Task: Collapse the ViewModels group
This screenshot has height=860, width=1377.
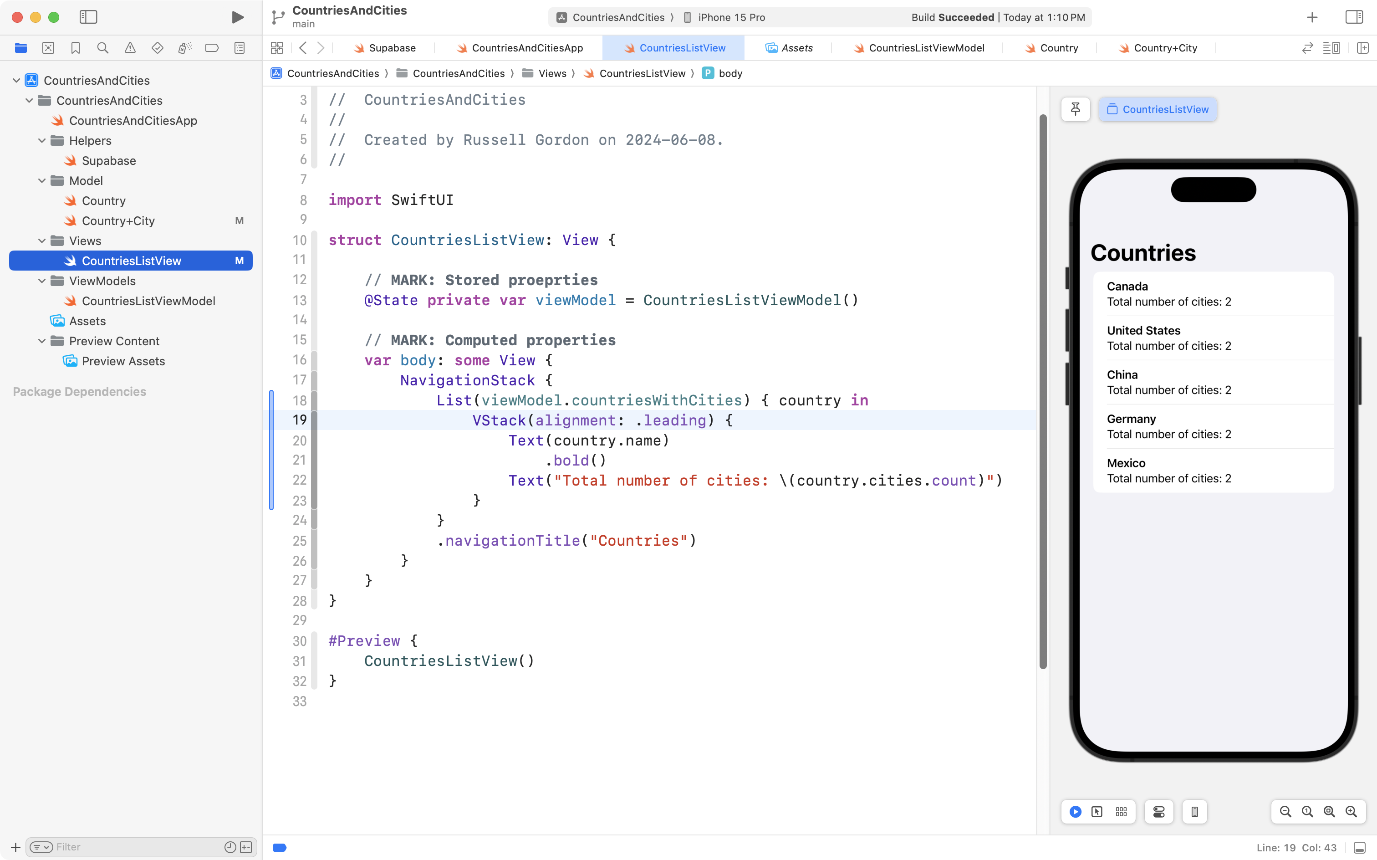Action: [41, 281]
